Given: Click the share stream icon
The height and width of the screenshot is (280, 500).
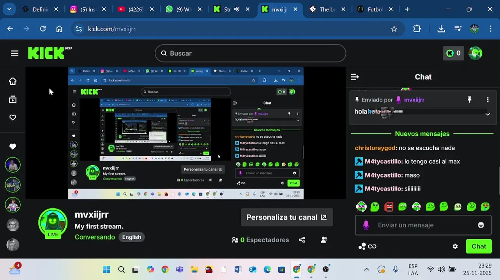Looking at the screenshot, I should pos(302,240).
